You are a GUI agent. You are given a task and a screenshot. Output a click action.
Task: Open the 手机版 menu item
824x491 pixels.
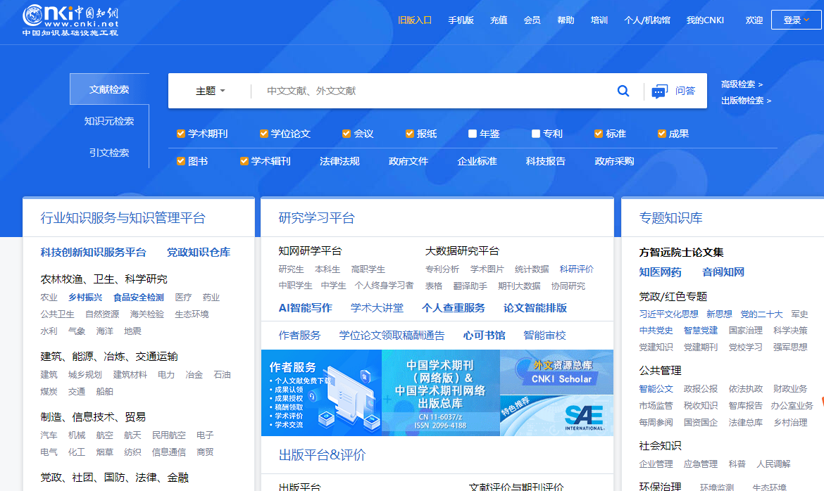pyautogui.click(x=461, y=20)
